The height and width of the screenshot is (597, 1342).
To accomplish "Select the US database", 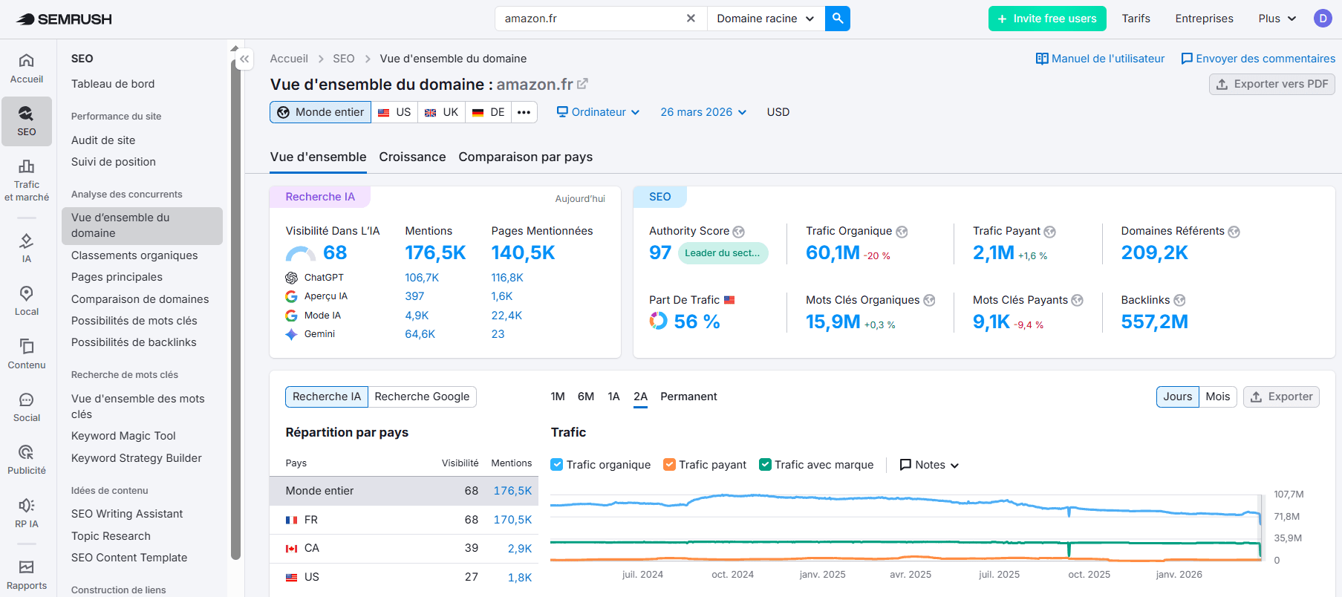I will pos(394,112).
